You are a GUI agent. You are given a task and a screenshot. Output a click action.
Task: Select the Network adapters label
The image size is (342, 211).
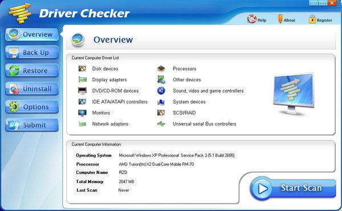(110, 124)
